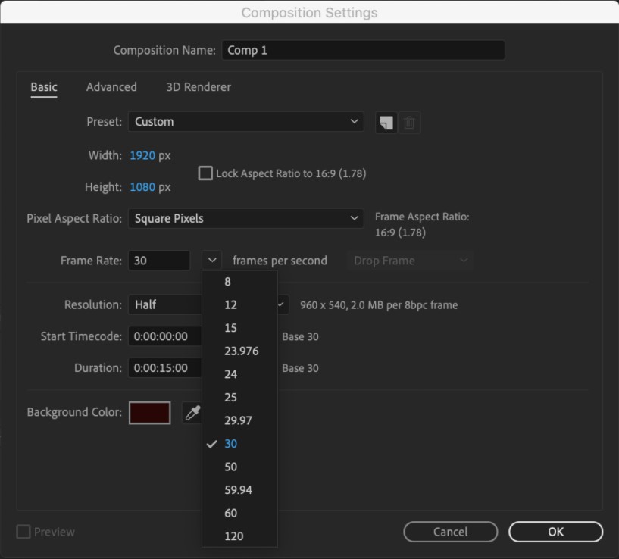Click the Width value 1920
The width and height of the screenshot is (619, 559).
(x=142, y=155)
